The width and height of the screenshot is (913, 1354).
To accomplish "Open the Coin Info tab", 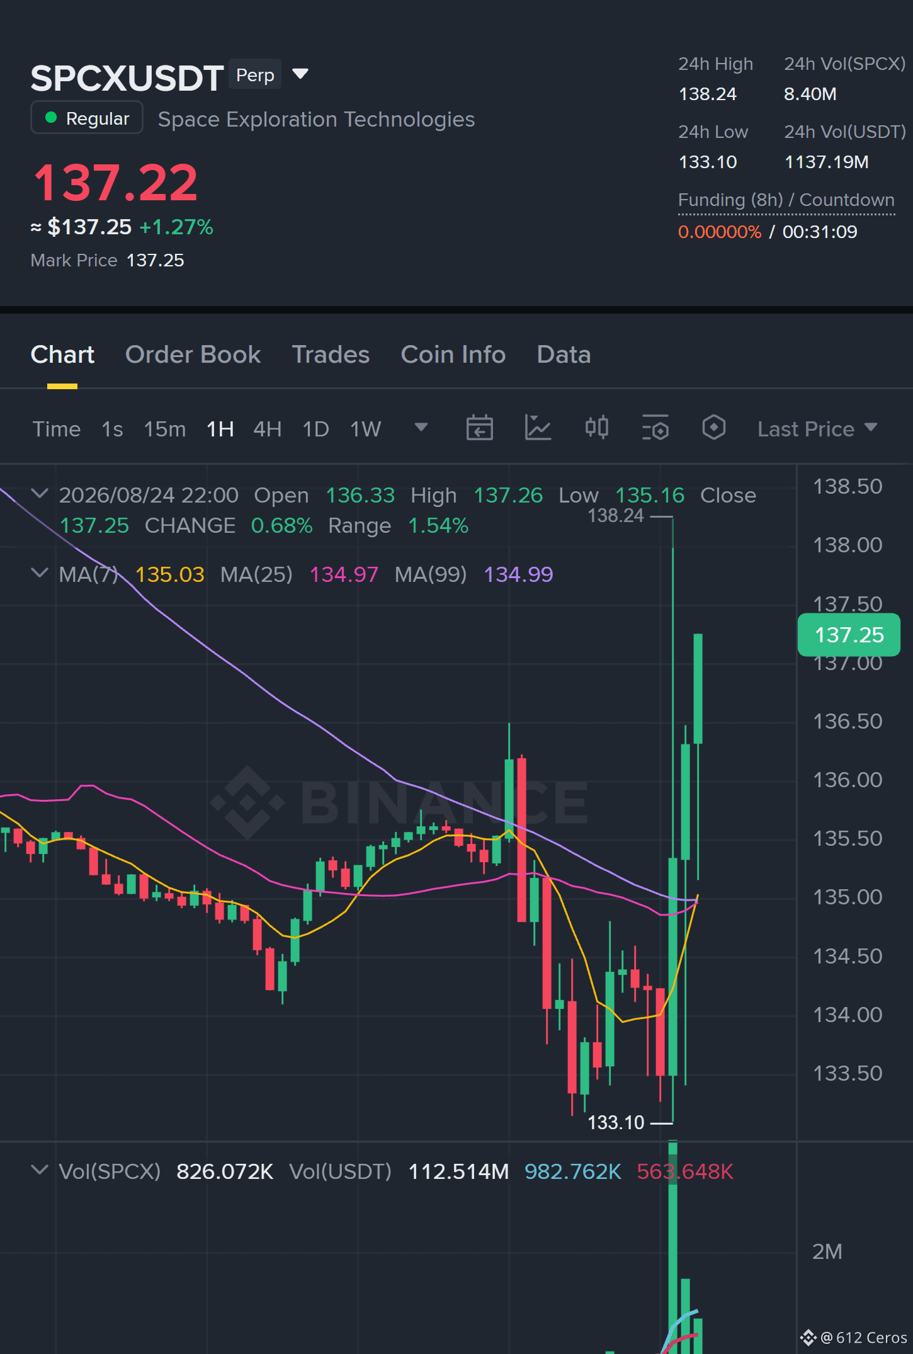I will pos(453,355).
